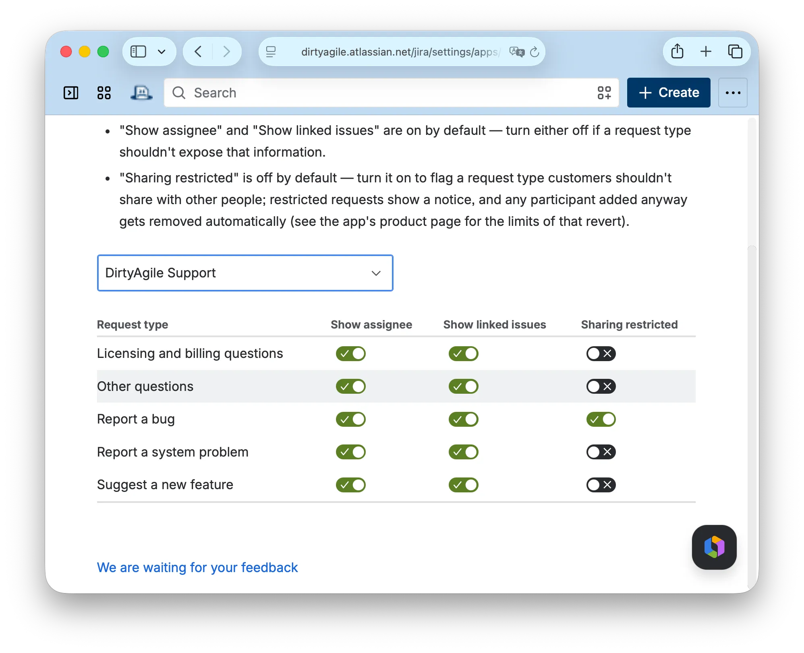Click the Create button
This screenshot has height=653, width=804.
tap(669, 93)
